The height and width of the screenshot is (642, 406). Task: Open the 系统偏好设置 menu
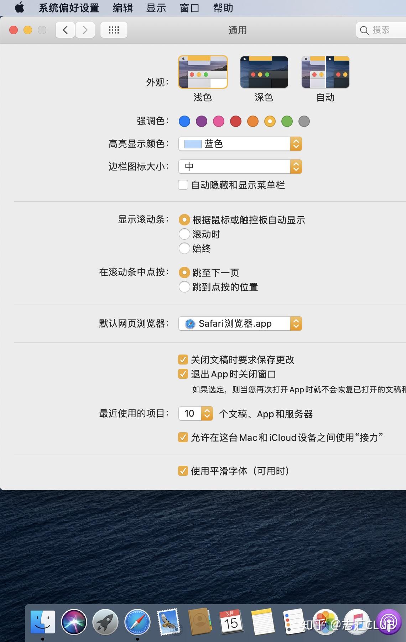point(69,7)
